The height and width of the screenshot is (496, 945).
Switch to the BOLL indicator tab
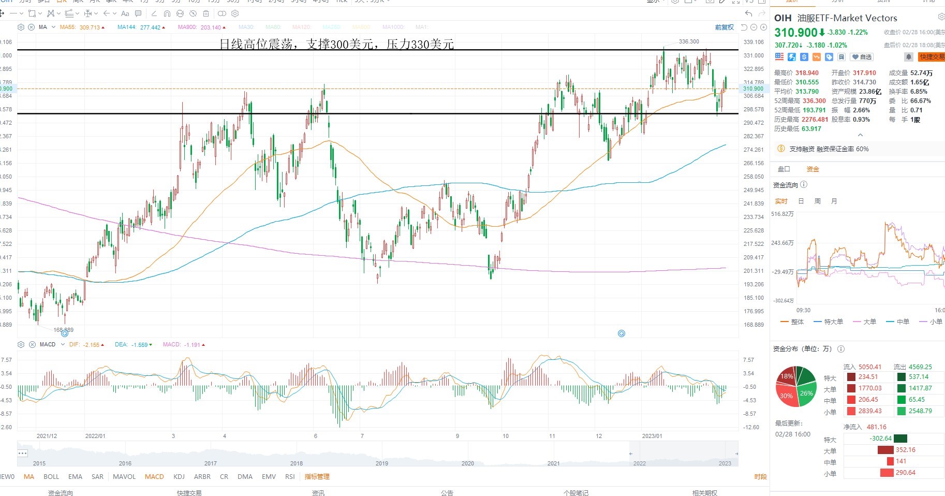tap(51, 476)
